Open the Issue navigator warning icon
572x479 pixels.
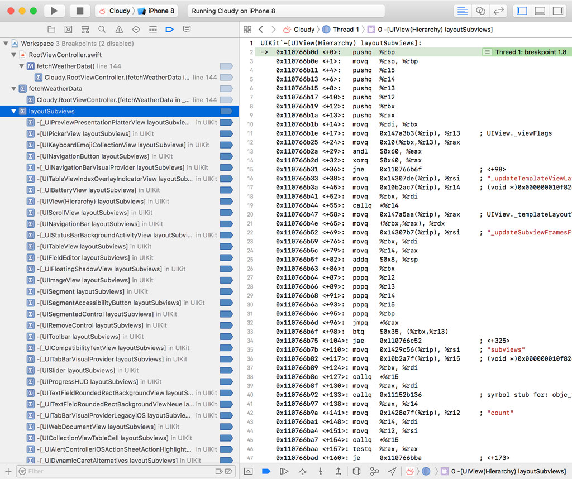point(119,29)
